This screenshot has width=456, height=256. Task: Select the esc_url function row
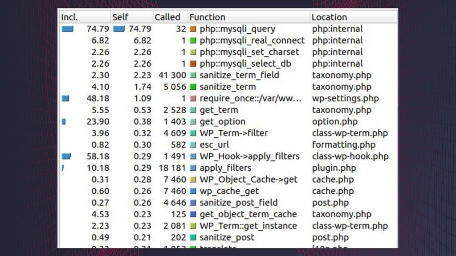214,144
